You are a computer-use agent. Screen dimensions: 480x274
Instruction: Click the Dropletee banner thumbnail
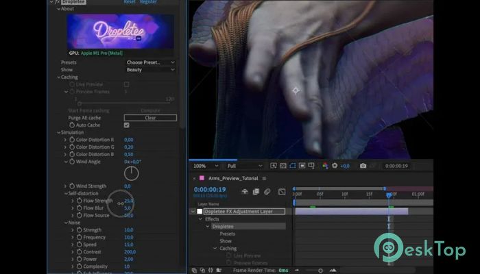[120, 31]
